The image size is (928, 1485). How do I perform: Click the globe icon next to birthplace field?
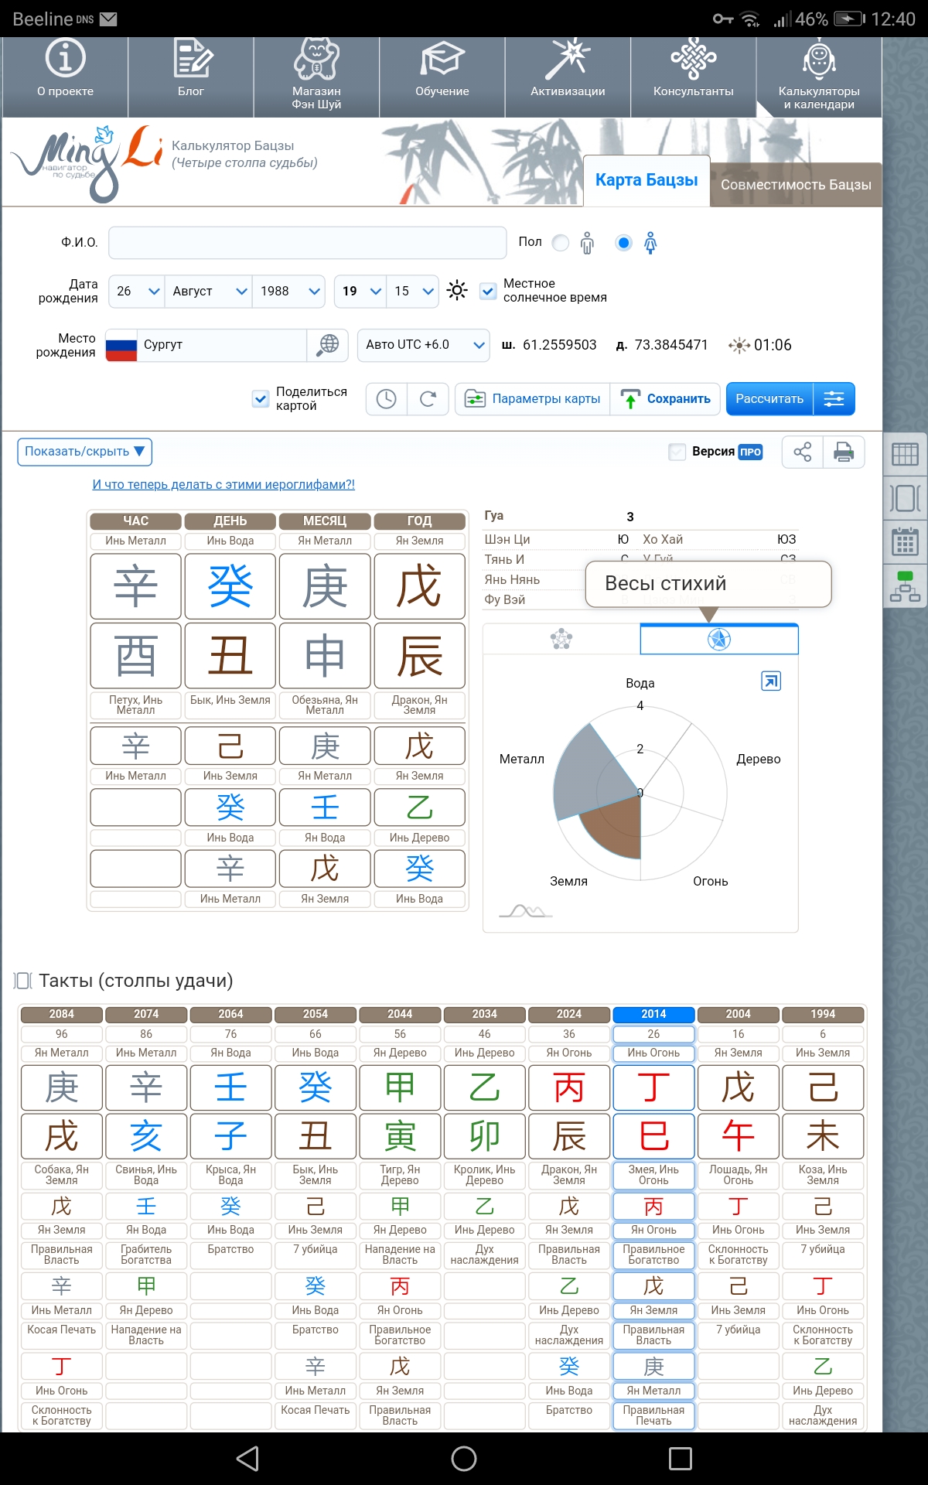(x=329, y=345)
